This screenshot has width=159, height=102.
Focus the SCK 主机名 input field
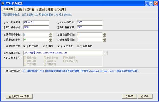[x=36, y=22]
